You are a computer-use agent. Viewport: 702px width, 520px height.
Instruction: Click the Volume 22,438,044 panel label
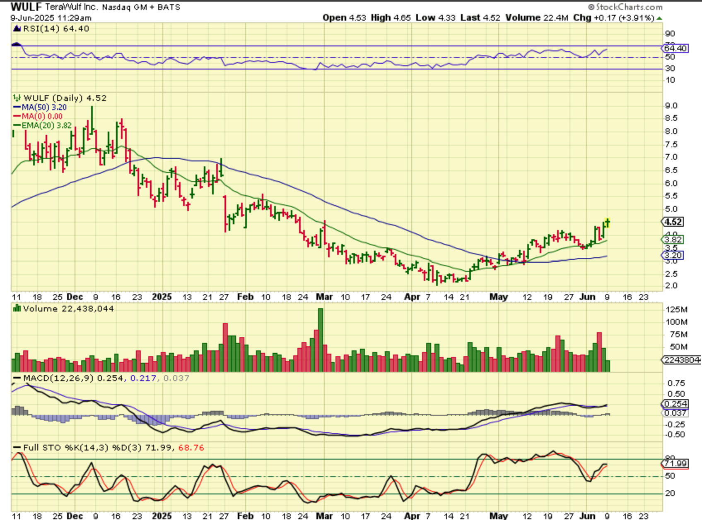coord(68,309)
